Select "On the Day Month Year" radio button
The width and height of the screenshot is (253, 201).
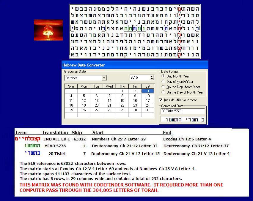coord(163,87)
